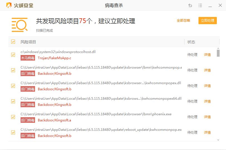The image size is (226, 150).
Task: Click the Huorong flame shield logo
Action: (9, 5)
